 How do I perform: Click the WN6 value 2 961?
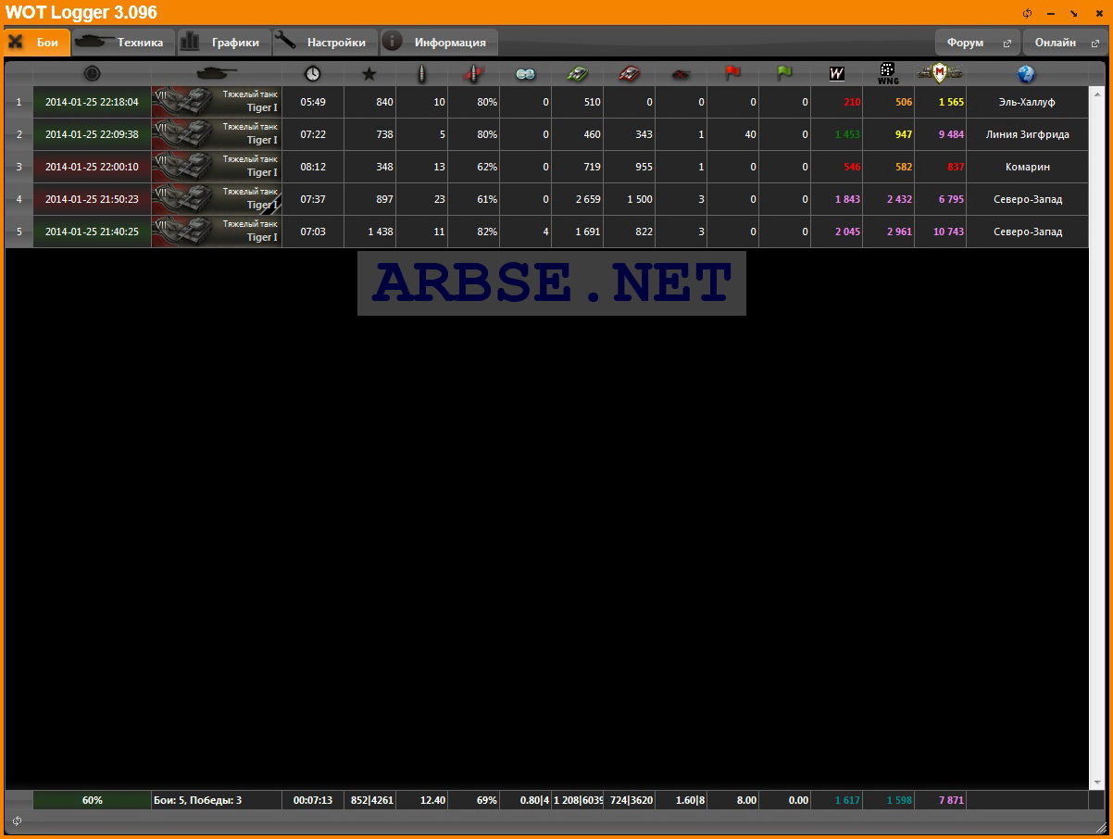(899, 232)
